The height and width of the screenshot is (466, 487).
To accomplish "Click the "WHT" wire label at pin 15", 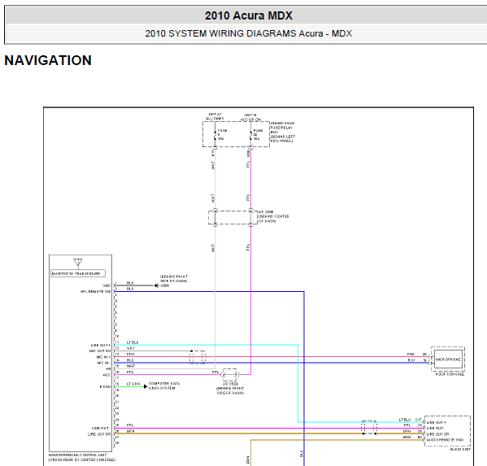I will (x=131, y=366).
